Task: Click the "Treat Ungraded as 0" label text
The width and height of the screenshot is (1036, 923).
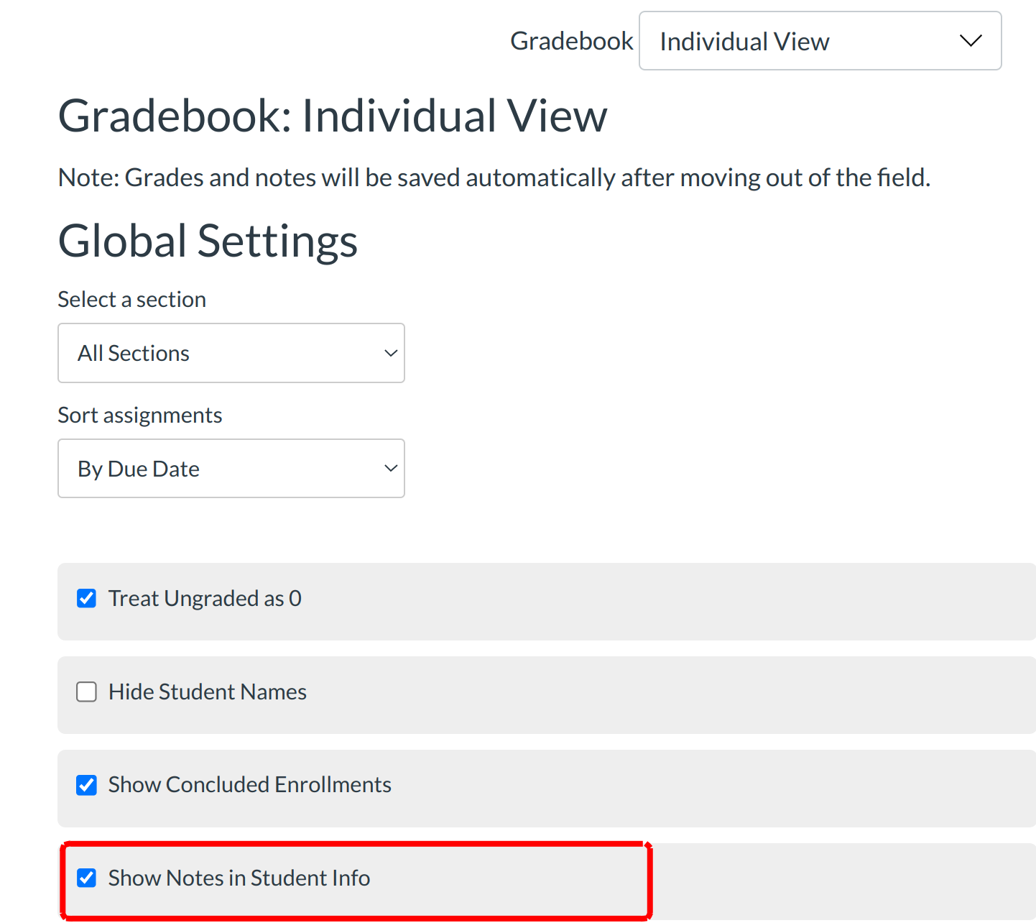Action: point(205,598)
